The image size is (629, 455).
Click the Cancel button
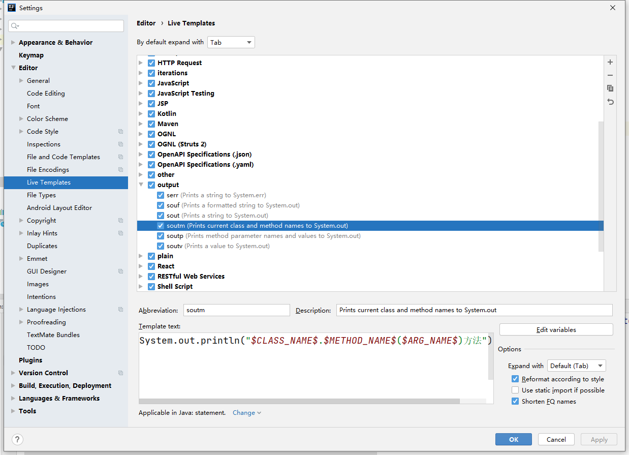pos(556,439)
